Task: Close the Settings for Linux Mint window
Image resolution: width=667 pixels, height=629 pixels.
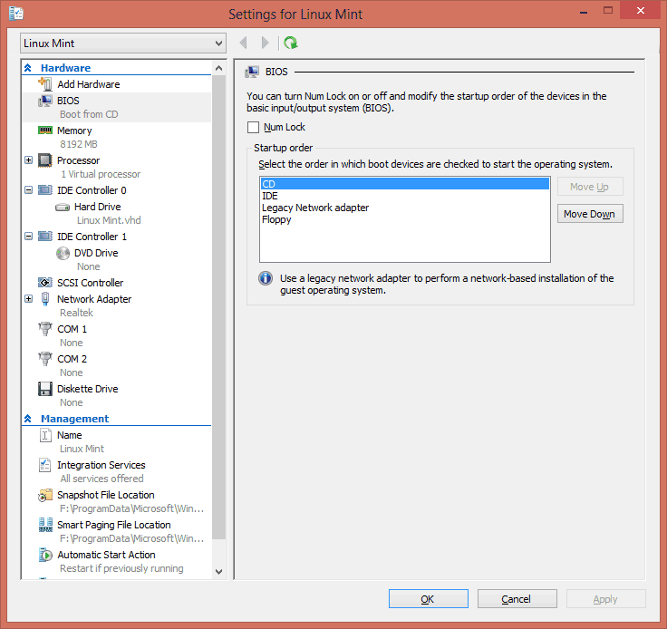Action: click(x=640, y=11)
